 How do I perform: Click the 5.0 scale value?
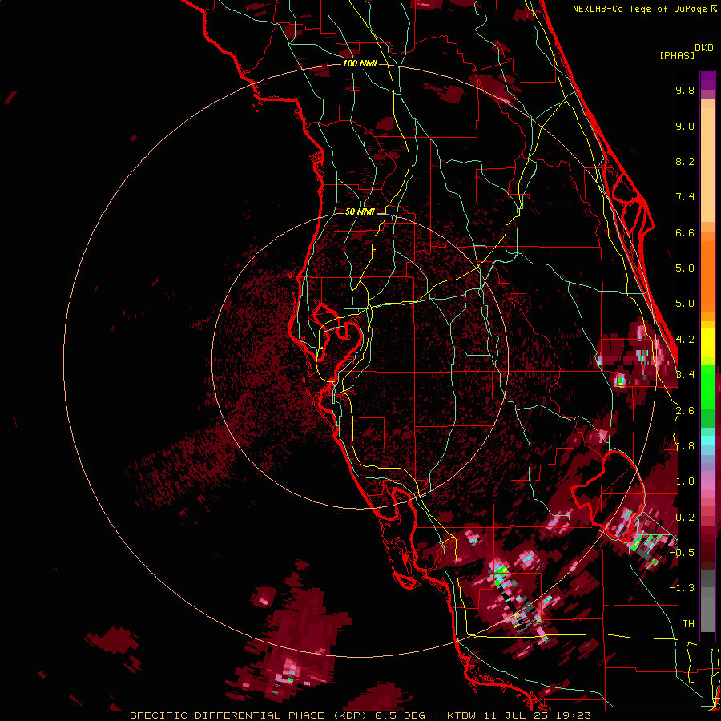(685, 304)
